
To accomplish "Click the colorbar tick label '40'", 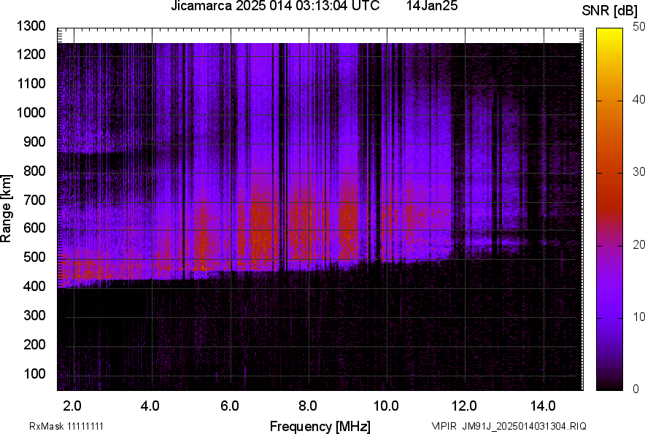I will [638, 99].
